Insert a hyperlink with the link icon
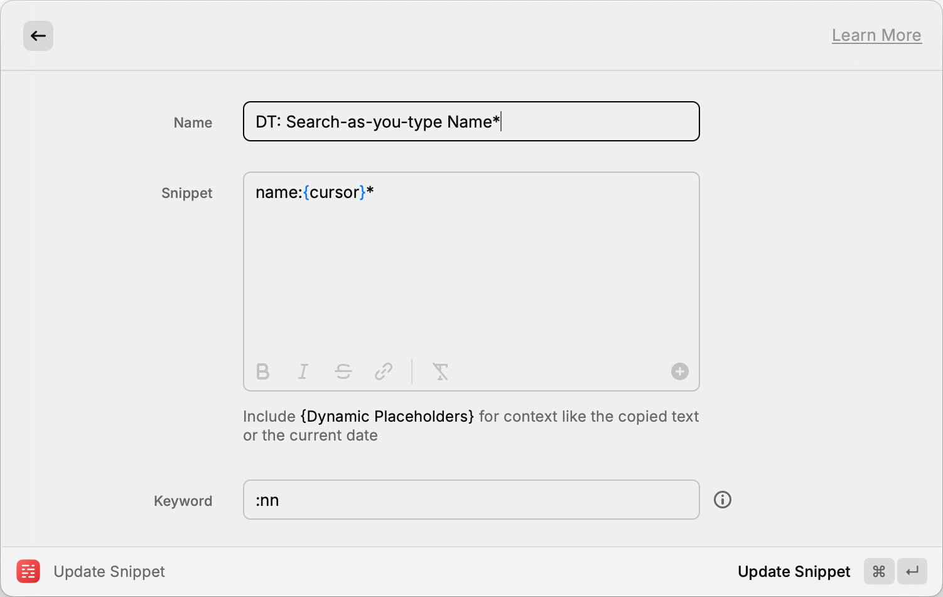The width and height of the screenshot is (943, 597). click(x=384, y=372)
